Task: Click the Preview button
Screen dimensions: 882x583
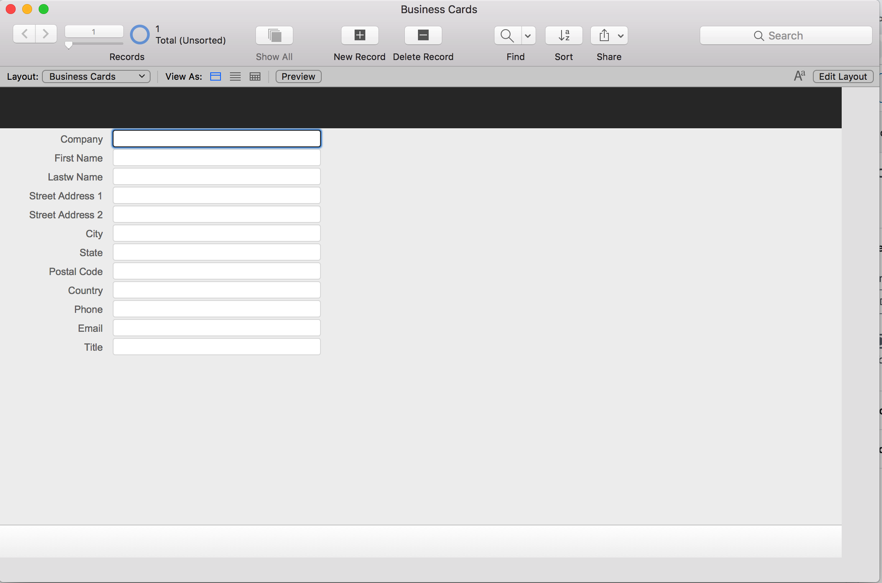Action: pyautogui.click(x=298, y=76)
